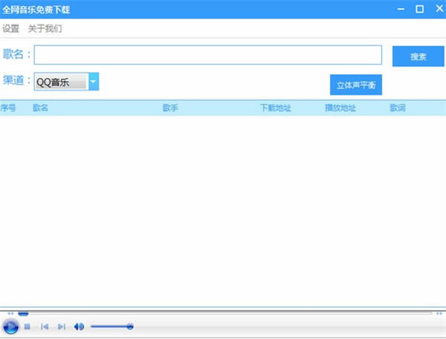Mute the player speaker icon
This screenshot has width=446, height=339.
[x=79, y=326]
